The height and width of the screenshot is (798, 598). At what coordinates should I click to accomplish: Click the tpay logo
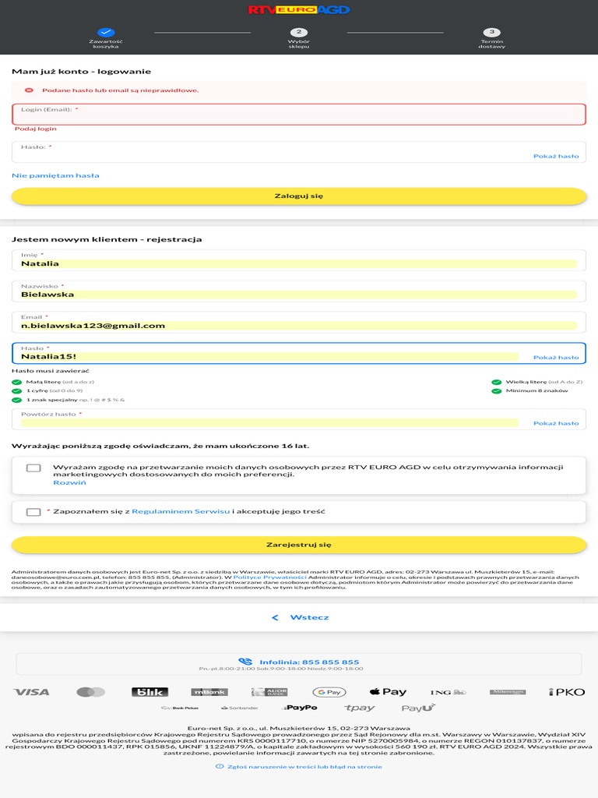(x=359, y=708)
